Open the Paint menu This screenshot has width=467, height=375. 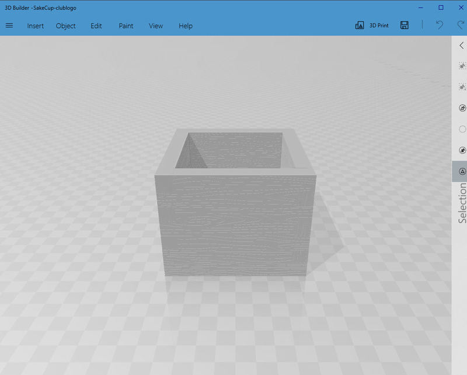tap(126, 26)
